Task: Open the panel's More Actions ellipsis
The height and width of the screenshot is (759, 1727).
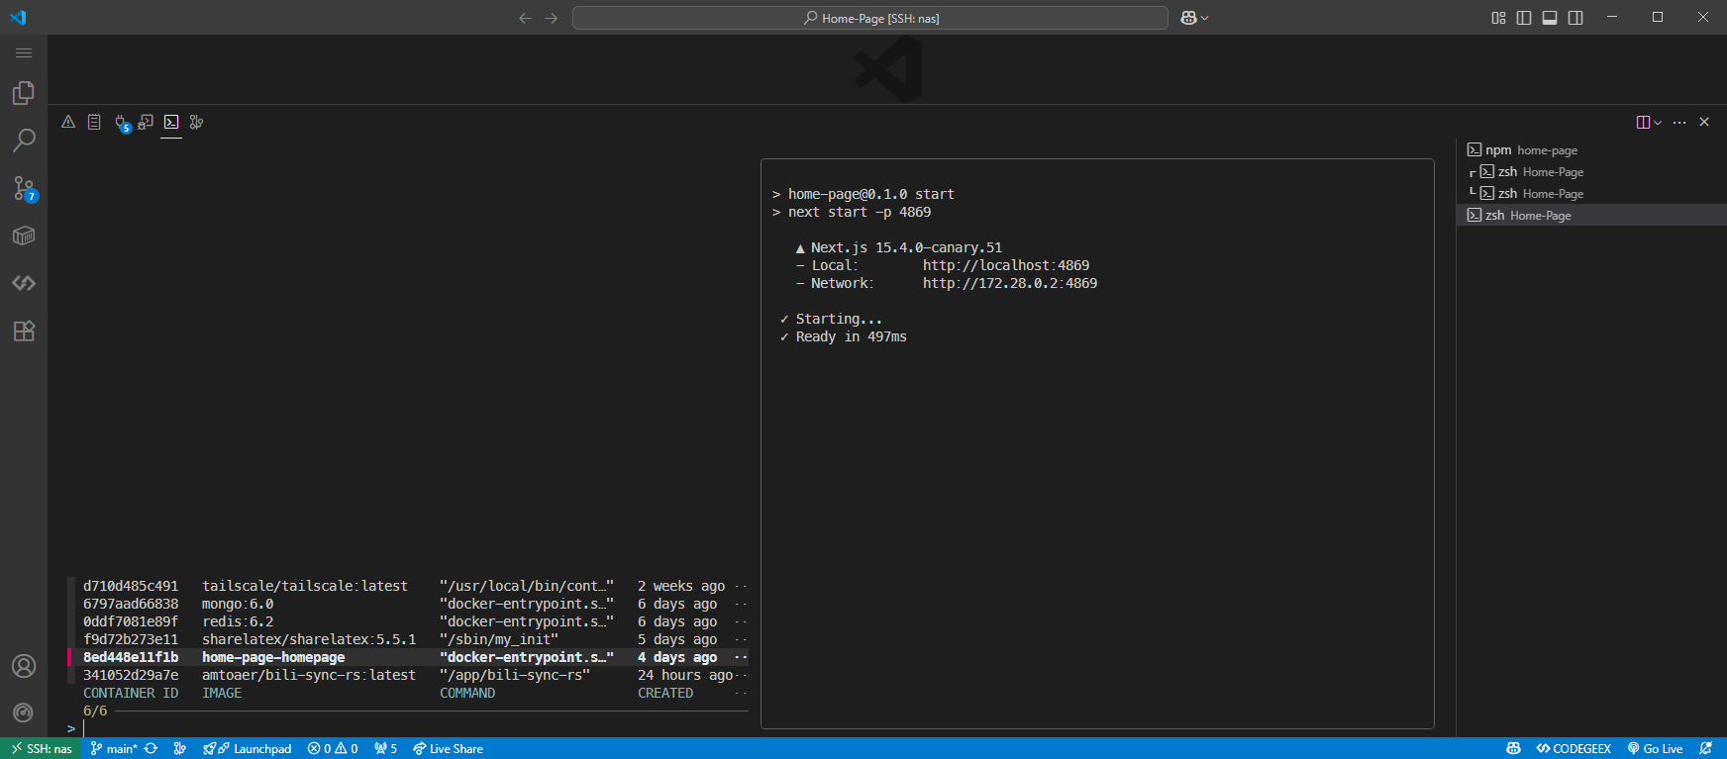Action: pyautogui.click(x=1679, y=122)
